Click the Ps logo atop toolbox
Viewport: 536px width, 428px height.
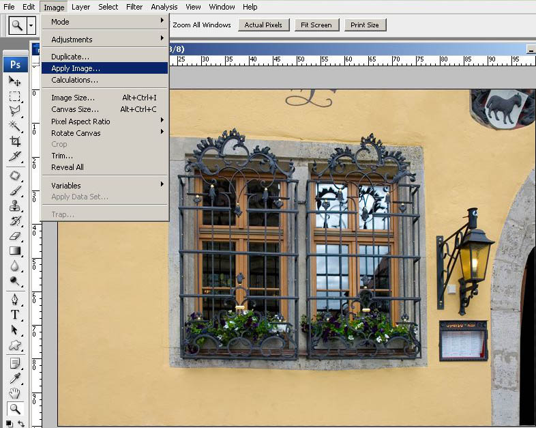click(16, 64)
